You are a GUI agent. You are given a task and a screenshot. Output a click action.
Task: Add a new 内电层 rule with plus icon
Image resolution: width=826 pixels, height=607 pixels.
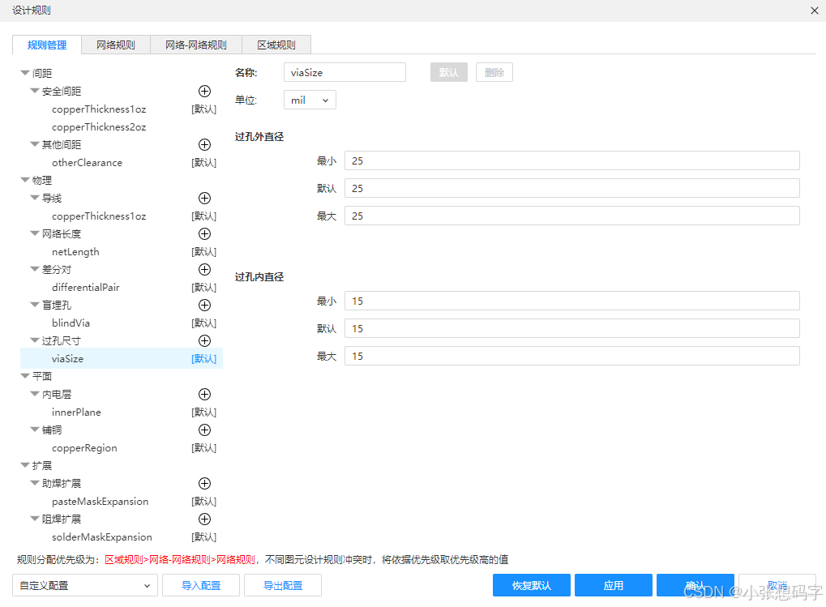204,395
